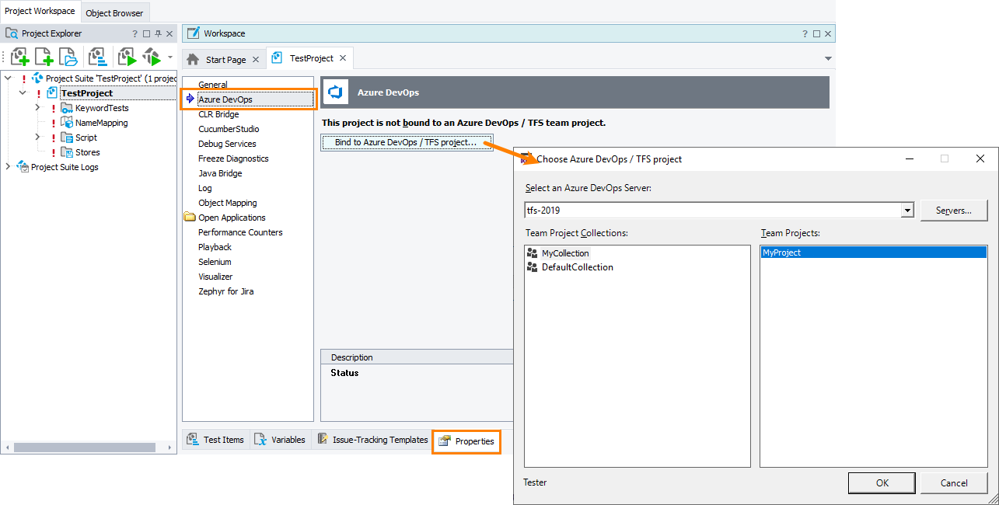The height and width of the screenshot is (505, 999).
Task: Switch to the Project Workspace tab
Action: coord(40,11)
